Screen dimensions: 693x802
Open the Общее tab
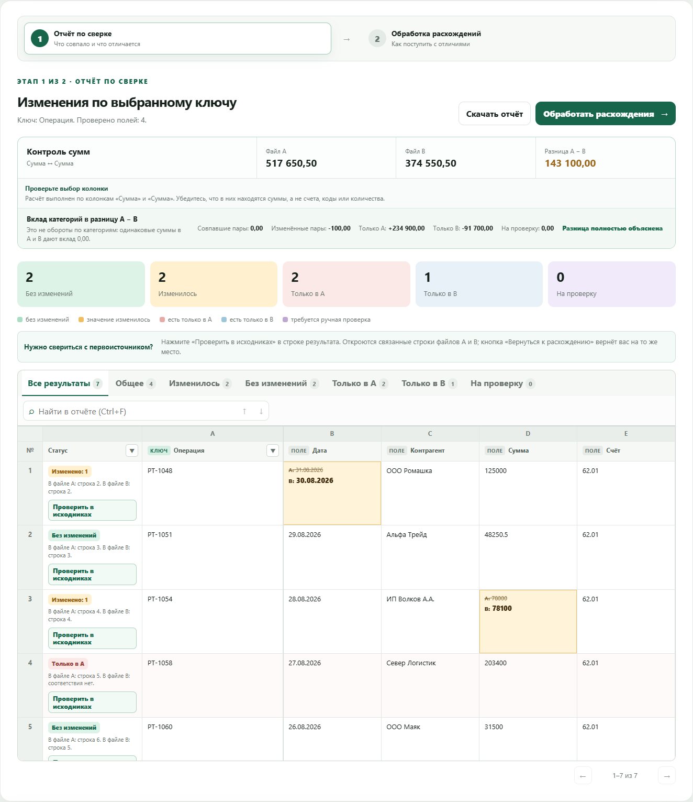click(x=135, y=383)
